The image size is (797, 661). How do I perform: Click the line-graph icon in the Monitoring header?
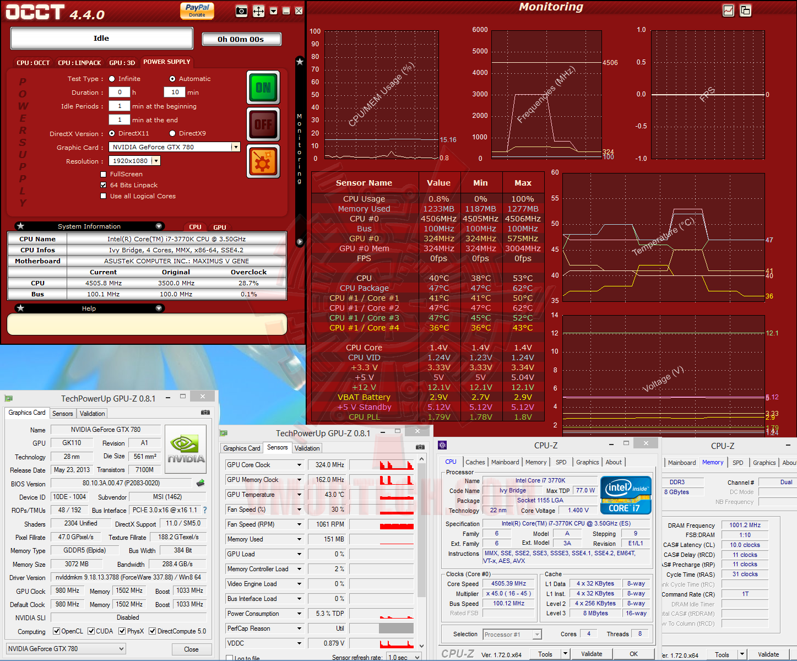tap(728, 10)
